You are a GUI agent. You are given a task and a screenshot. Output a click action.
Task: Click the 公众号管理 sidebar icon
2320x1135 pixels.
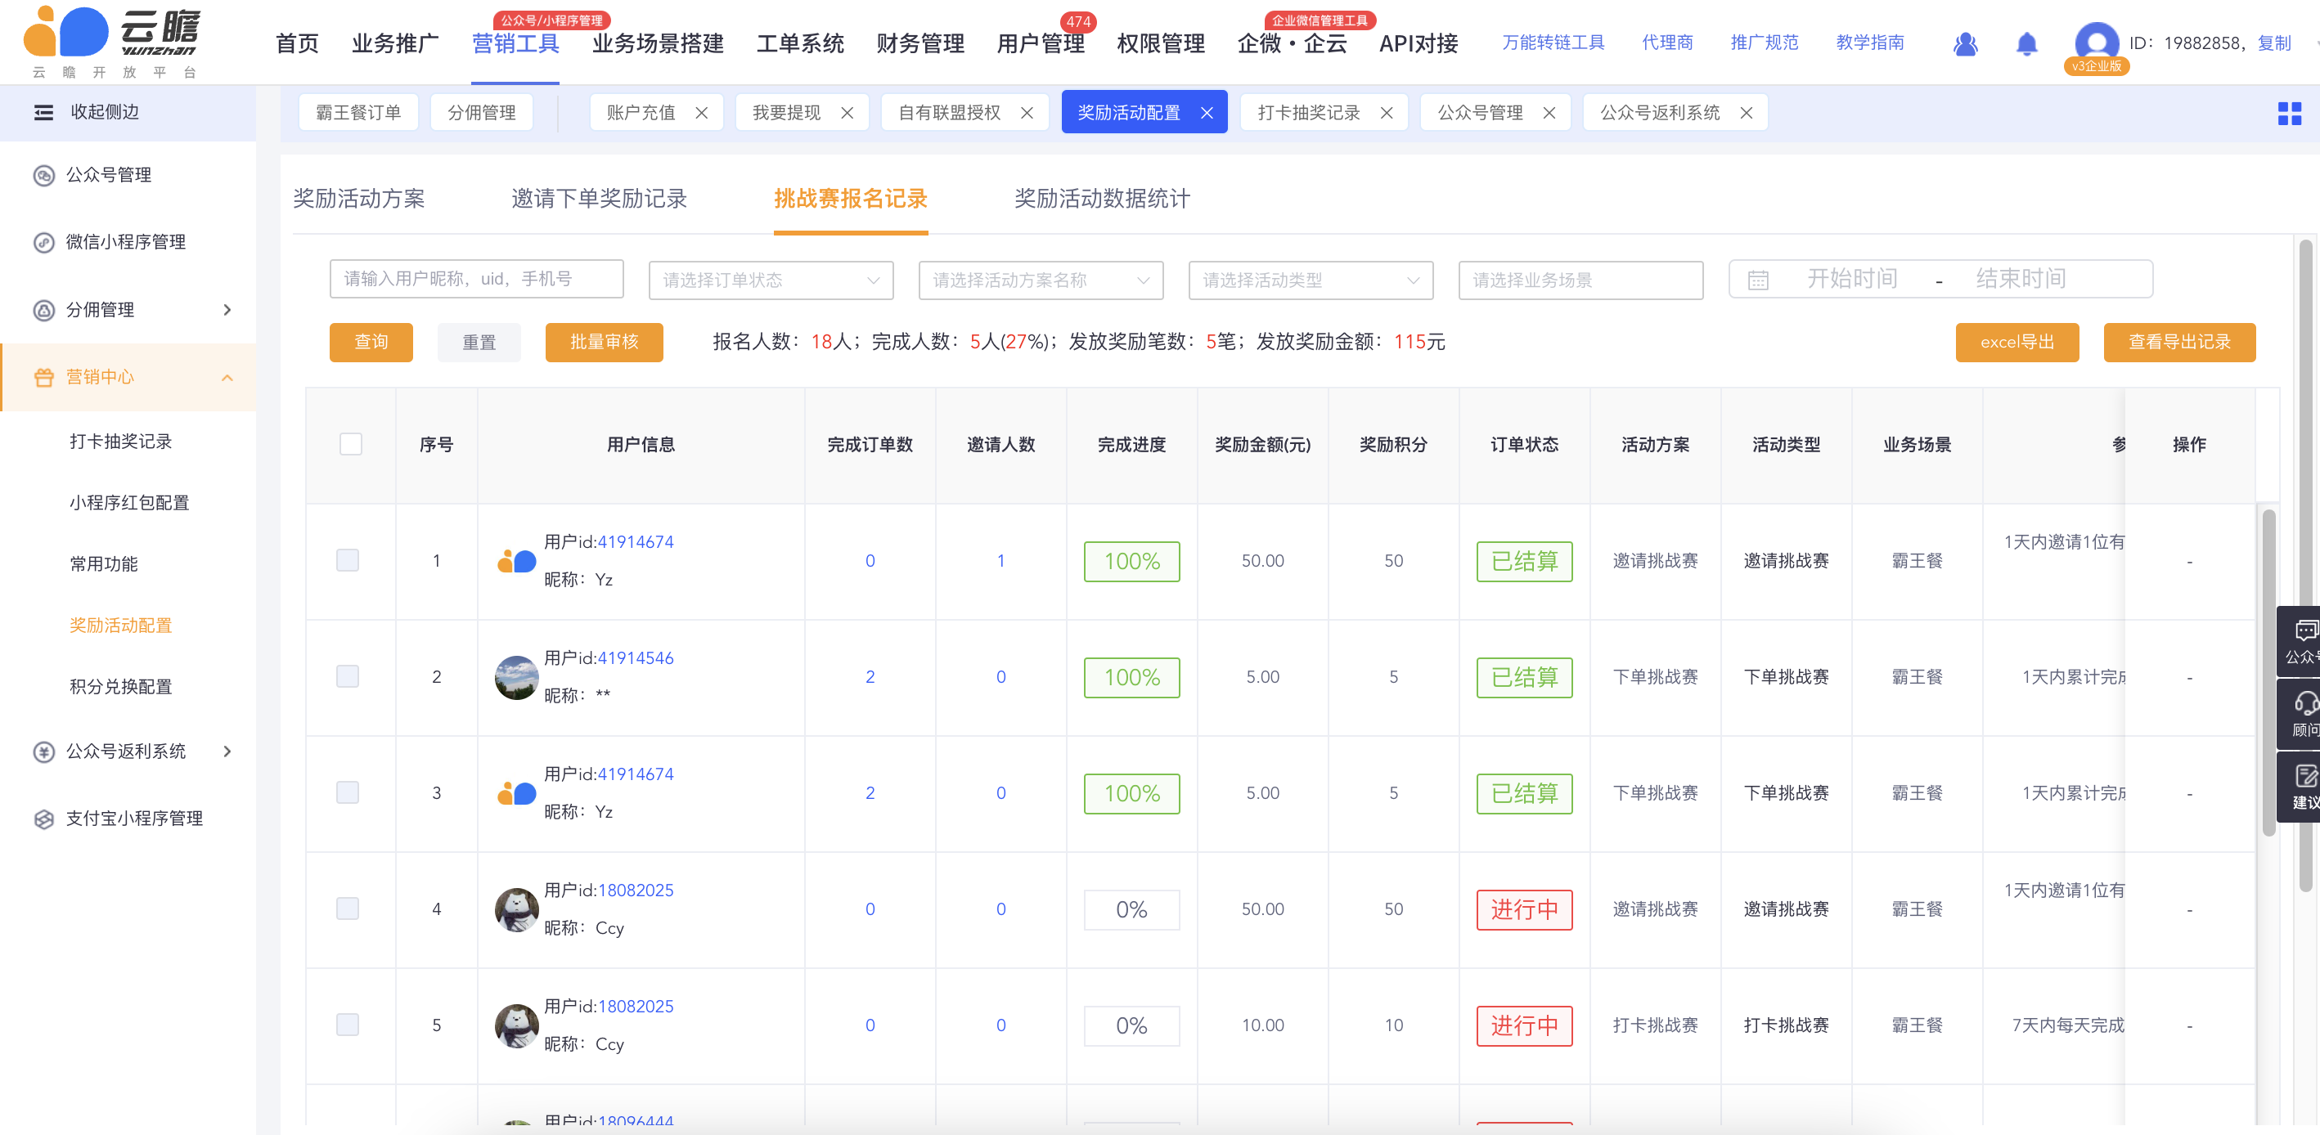tap(43, 176)
